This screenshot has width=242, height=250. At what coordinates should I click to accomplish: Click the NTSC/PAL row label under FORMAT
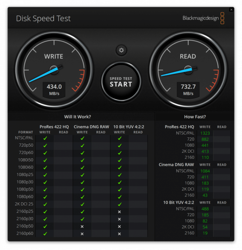[x=24, y=138]
